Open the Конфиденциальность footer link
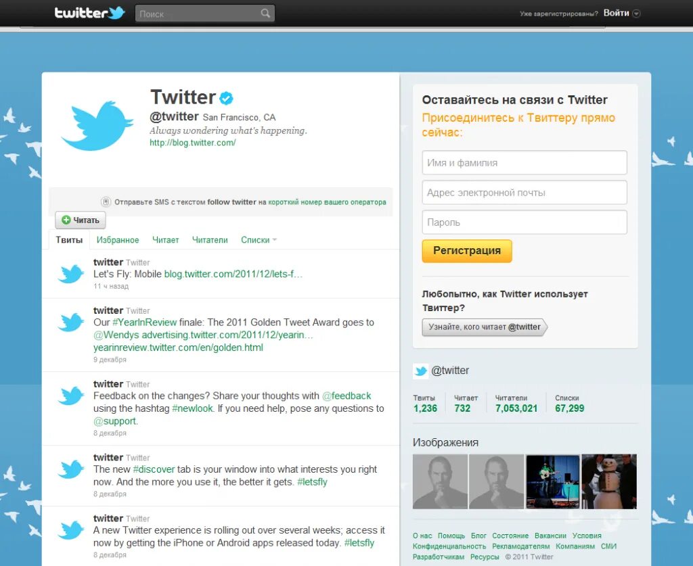 (x=449, y=546)
